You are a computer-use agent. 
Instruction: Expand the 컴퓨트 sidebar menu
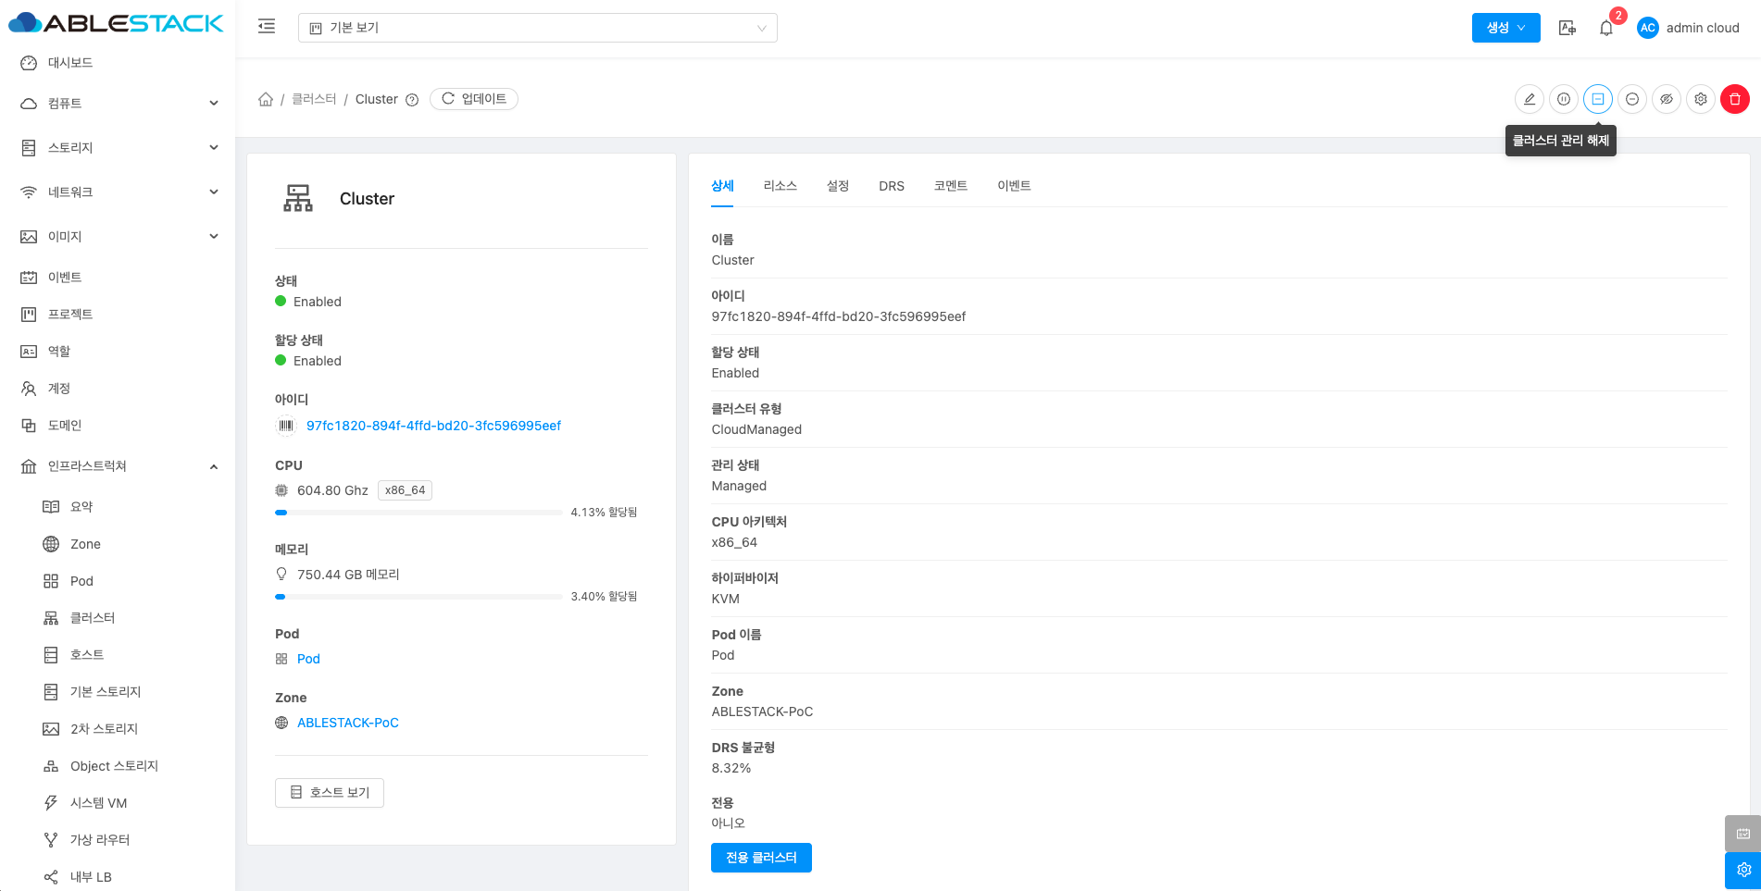click(x=119, y=104)
